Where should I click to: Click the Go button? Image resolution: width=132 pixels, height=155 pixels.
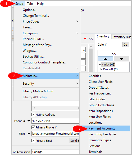[125, 45]
